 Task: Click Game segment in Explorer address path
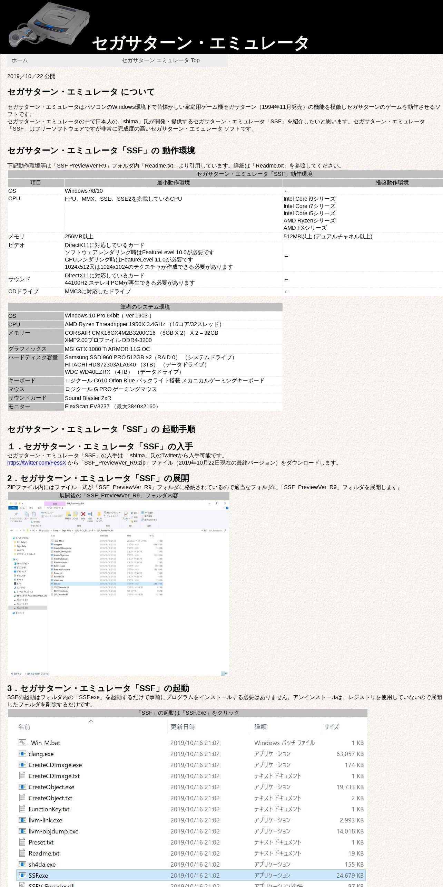tap(56, 531)
